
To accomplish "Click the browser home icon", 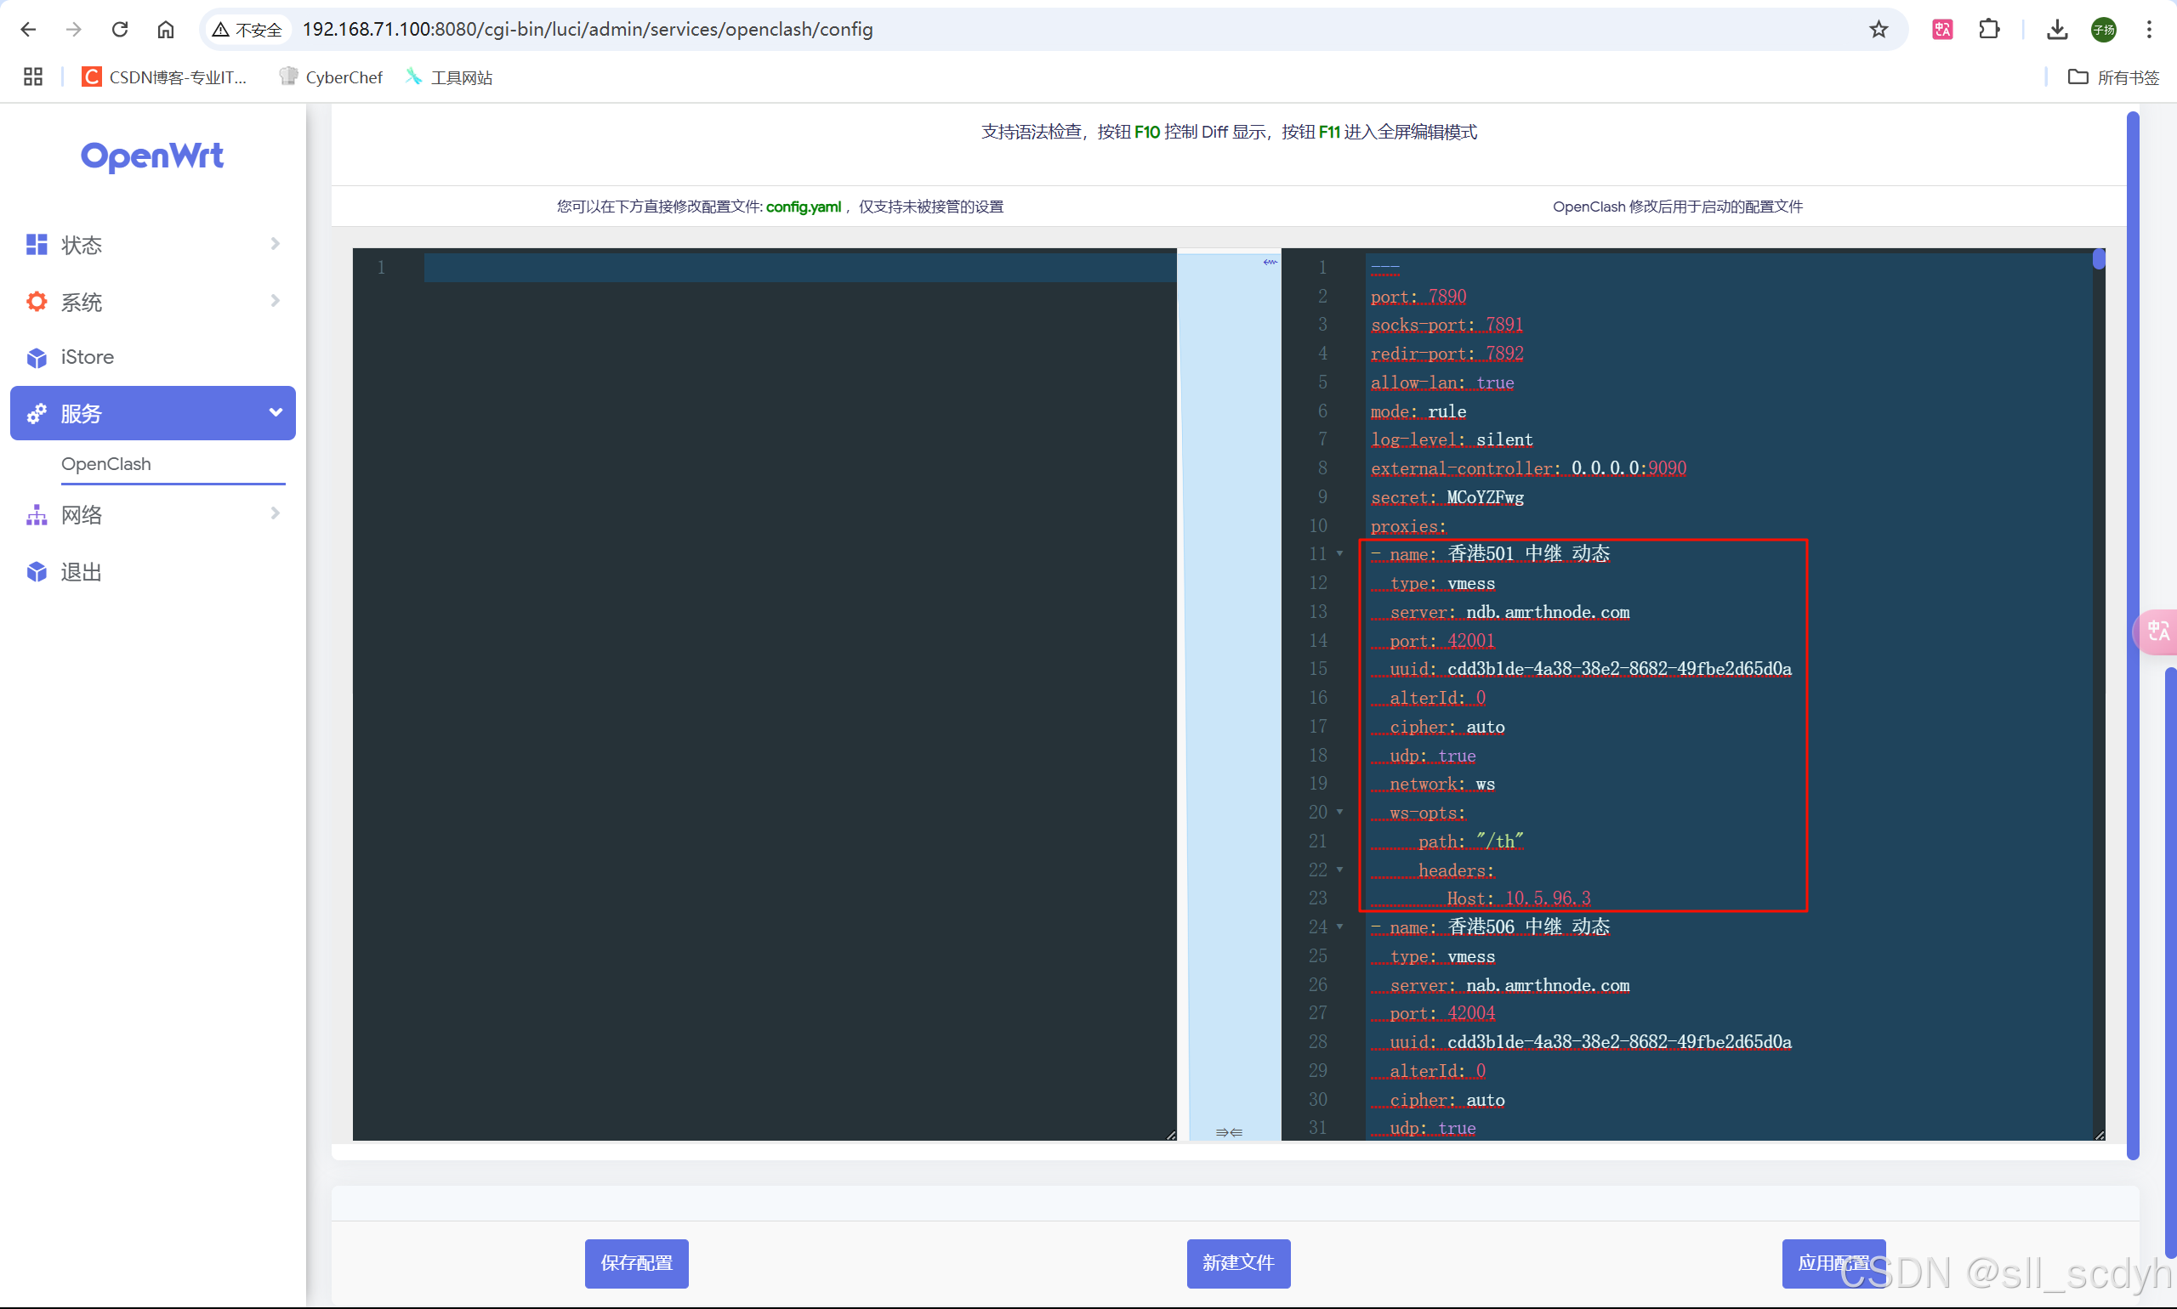I will [165, 29].
